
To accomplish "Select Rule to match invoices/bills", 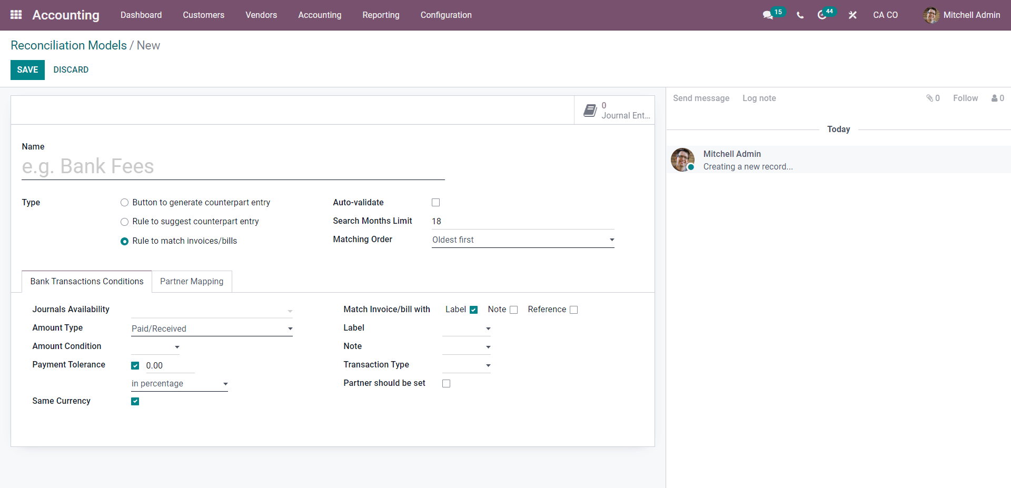I will [x=125, y=241].
